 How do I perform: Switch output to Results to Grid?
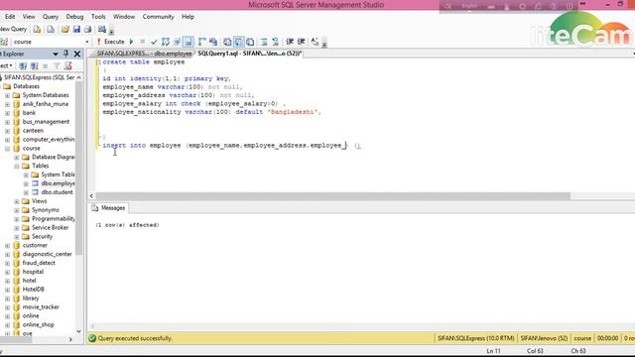click(x=239, y=42)
